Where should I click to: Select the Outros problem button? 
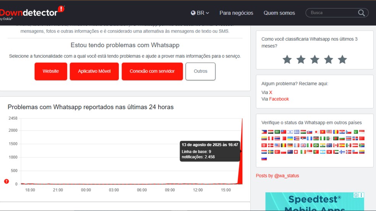[201, 71]
